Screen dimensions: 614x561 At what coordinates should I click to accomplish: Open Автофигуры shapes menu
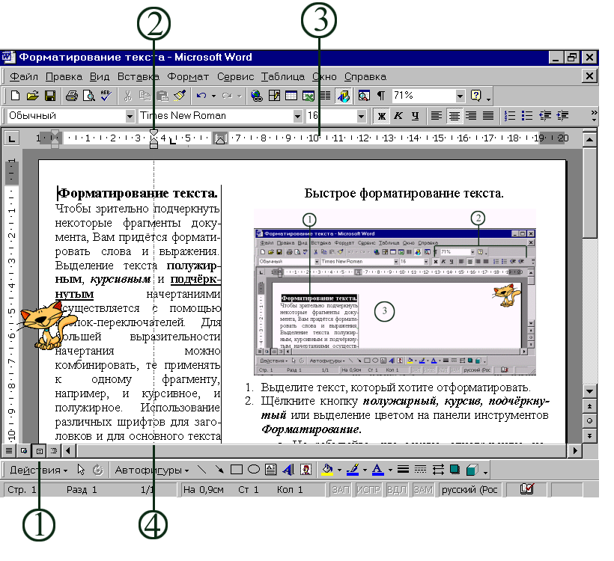[x=152, y=470]
